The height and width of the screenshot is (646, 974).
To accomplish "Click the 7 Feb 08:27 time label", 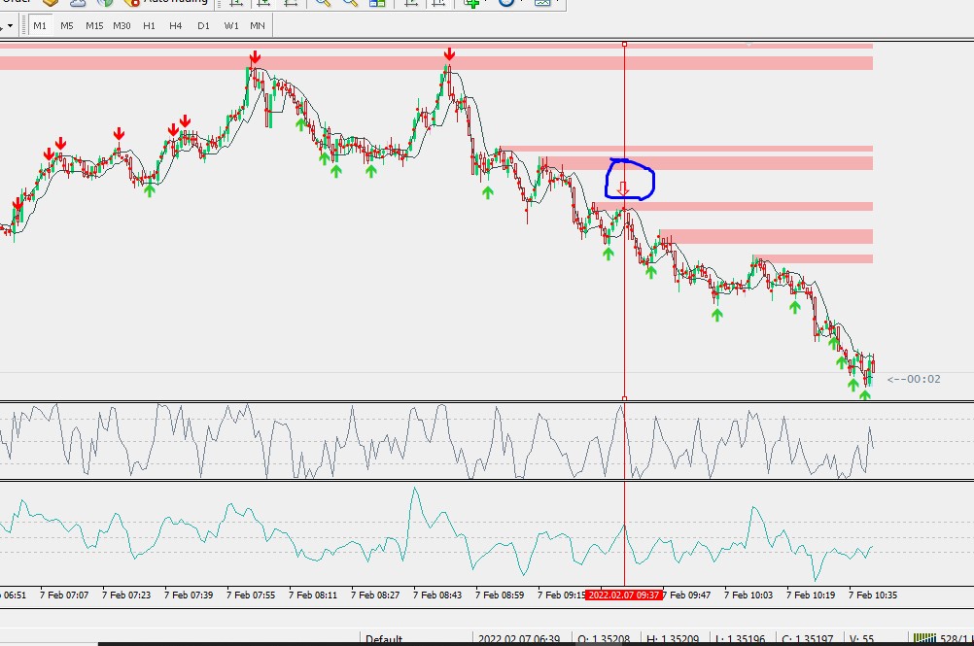I will [x=375, y=595].
